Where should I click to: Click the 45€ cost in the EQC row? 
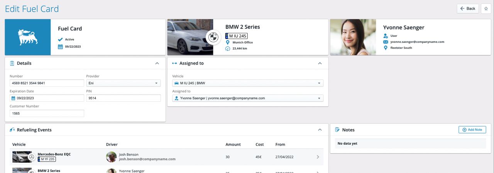point(259,157)
